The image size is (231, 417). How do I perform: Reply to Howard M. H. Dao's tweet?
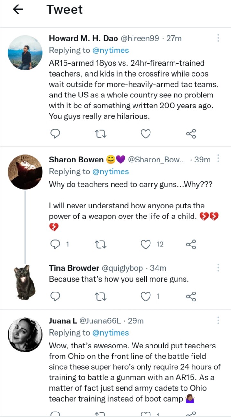[56, 134]
